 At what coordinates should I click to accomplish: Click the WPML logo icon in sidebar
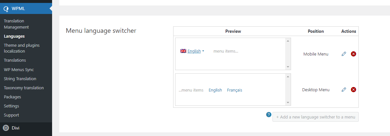point(6,9)
